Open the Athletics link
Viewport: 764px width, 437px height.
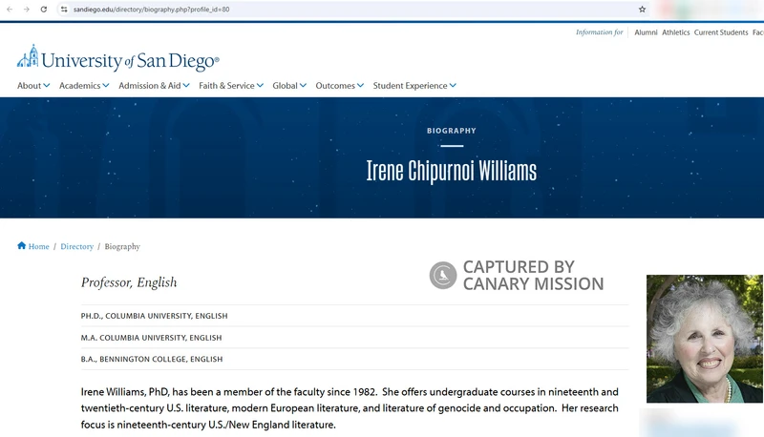pos(676,32)
